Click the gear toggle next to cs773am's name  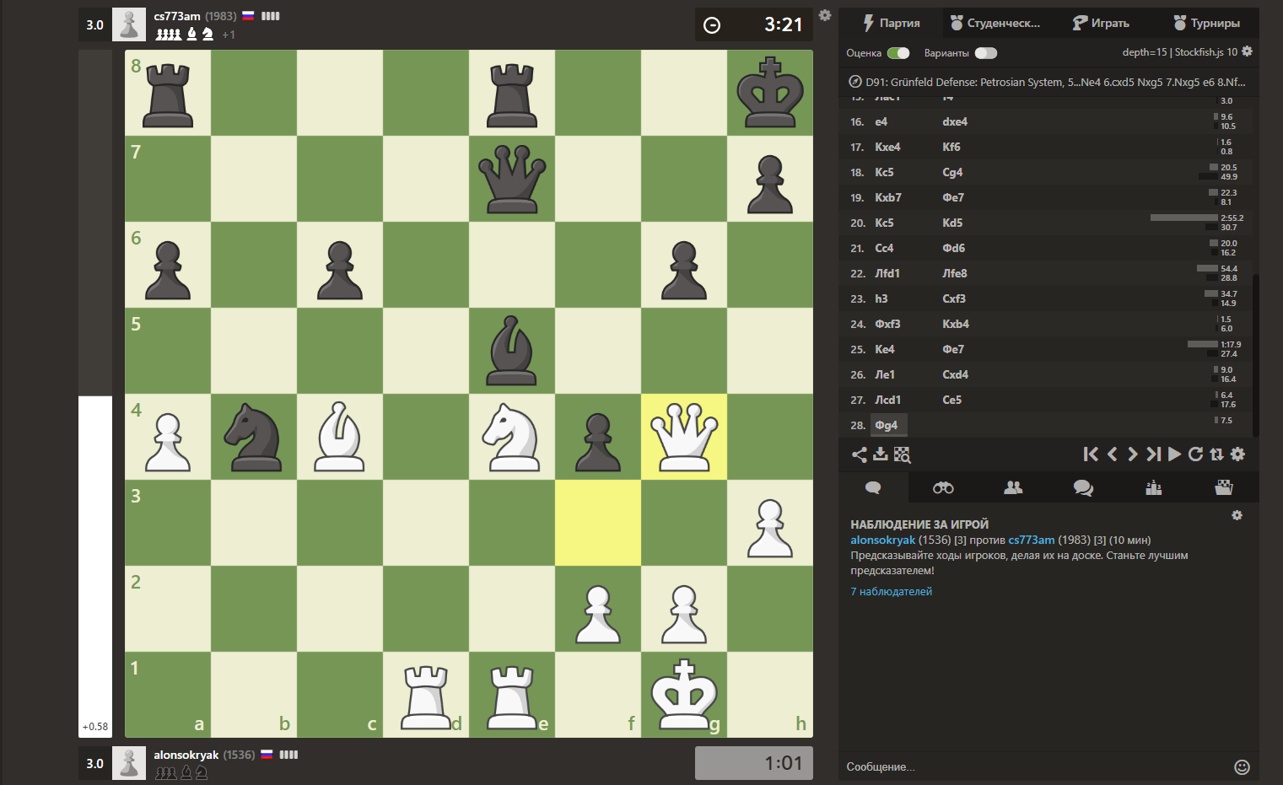click(825, 15)
